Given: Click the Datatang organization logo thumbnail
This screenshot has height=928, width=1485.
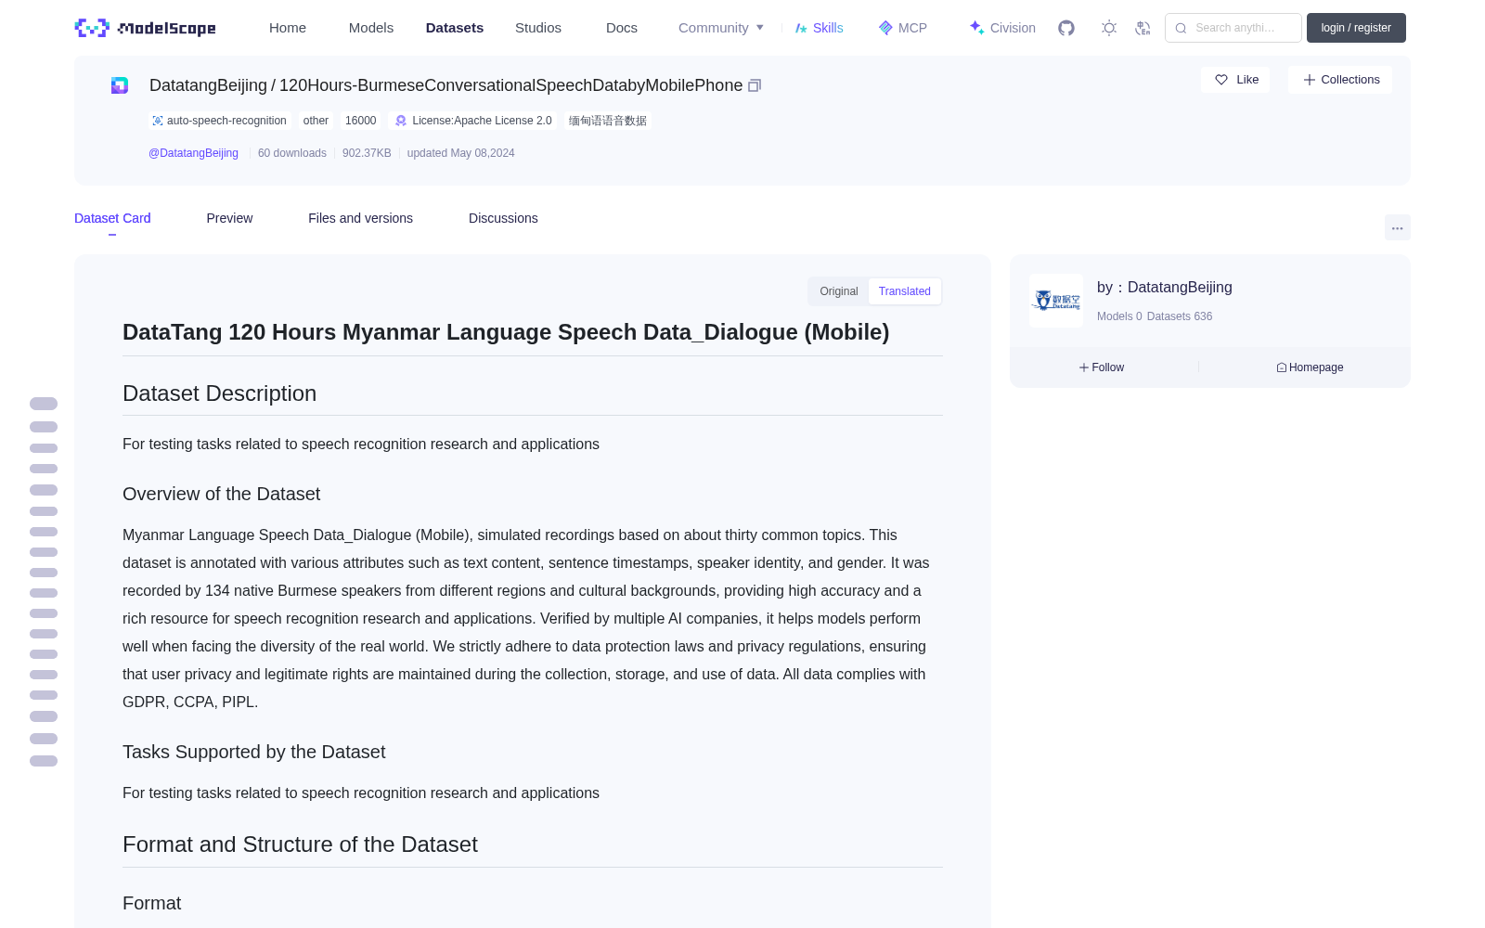Looking at the screenshot, I should point(1056,301).
